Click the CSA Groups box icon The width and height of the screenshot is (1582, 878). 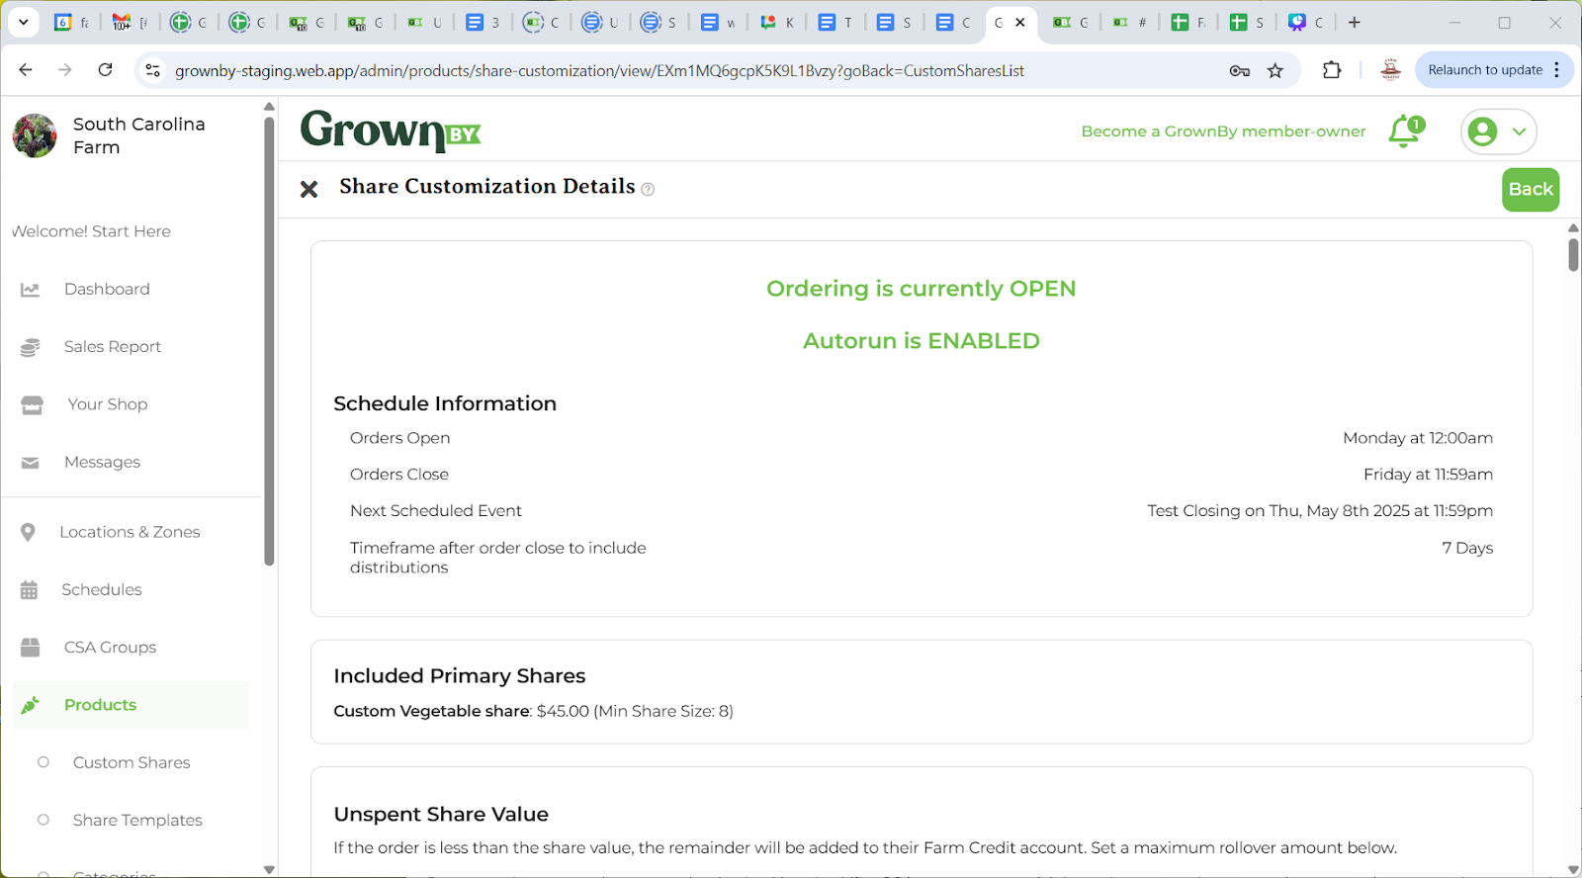coord(31,648)
